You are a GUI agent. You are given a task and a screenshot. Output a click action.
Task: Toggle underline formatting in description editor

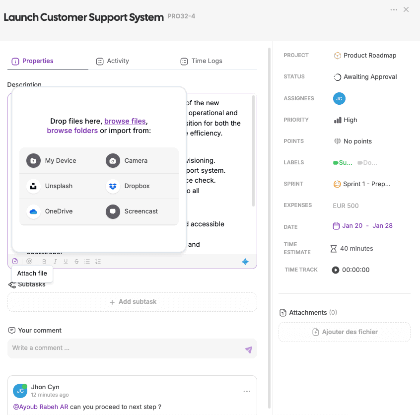coord(66,262)
